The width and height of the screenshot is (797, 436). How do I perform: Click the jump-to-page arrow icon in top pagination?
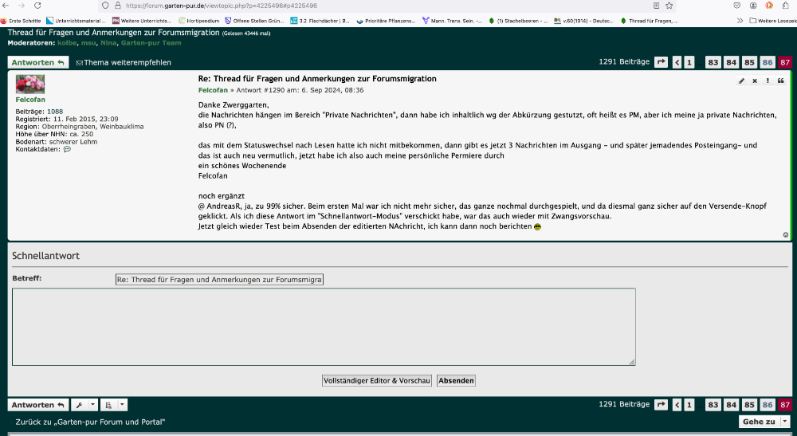pyautogui.click(x=661, y=62)
